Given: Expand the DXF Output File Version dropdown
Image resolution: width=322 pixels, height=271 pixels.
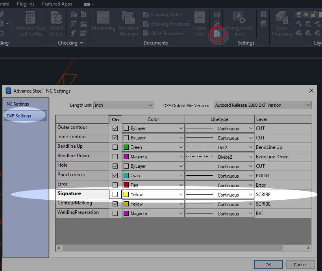Looking at the screenshot, I should pos(308,105).
